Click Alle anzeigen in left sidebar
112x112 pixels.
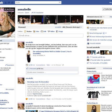point(10,89)
